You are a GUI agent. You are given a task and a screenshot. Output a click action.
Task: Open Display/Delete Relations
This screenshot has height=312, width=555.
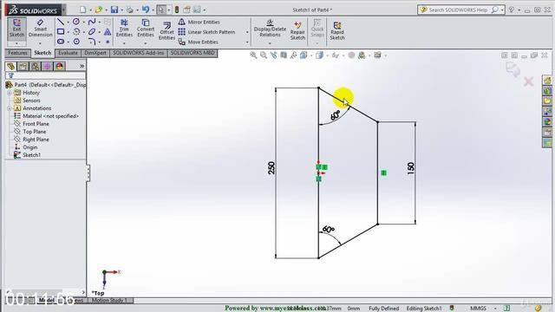click(x=270, y=29)
